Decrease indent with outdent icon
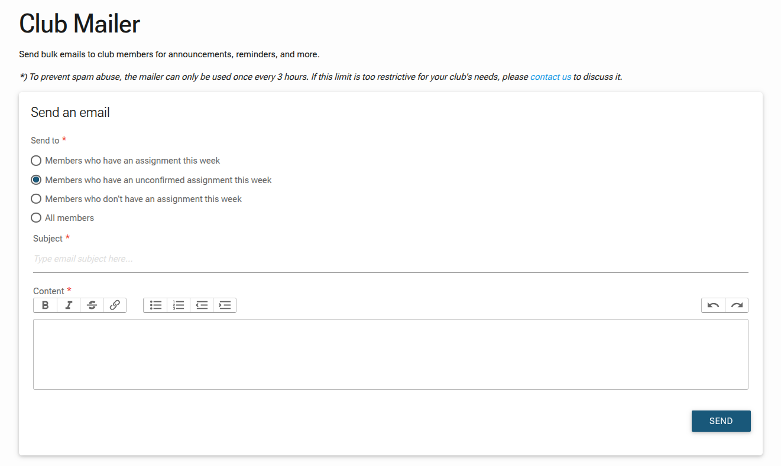781x466 pixels. coord(202,305)
